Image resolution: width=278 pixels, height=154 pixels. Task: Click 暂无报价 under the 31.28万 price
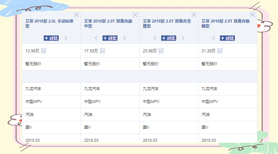[x=209, y=64]
